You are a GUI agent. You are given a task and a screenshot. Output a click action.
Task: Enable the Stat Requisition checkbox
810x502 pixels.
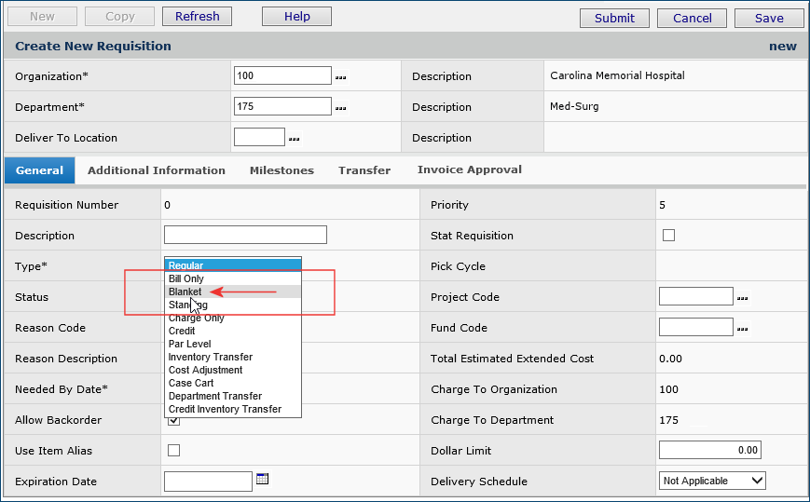click(668, 236)
